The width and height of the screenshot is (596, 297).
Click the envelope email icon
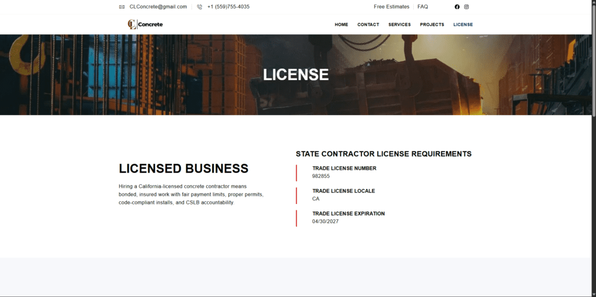(x=122, y=7)
